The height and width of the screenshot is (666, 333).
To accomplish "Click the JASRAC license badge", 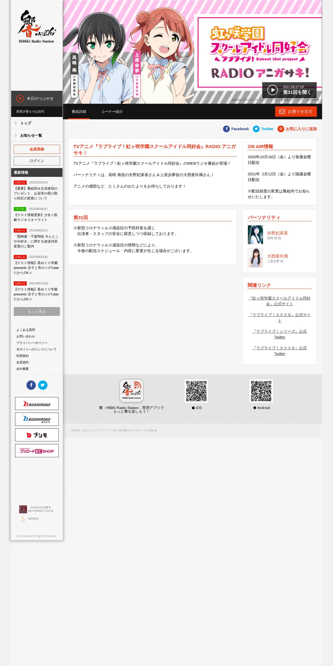I will (23, 509).
